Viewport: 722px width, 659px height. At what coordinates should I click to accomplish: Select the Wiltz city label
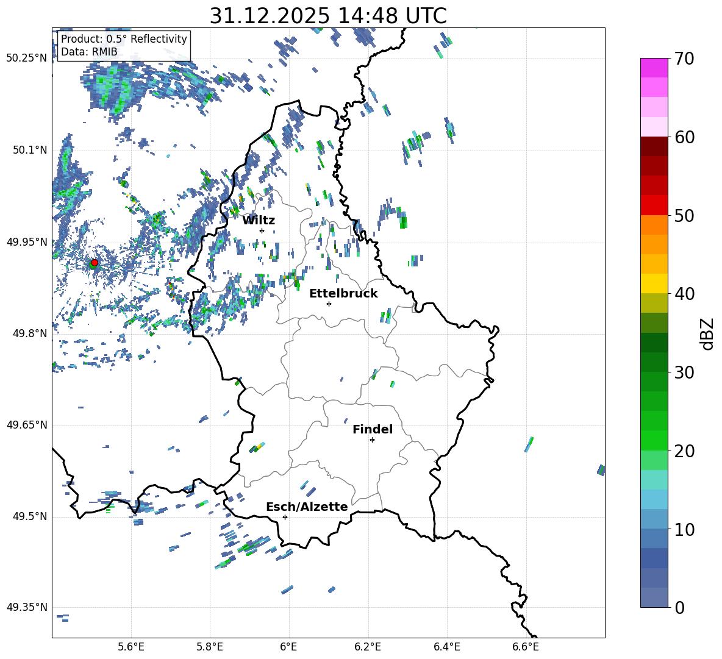(x=259, y=221)
